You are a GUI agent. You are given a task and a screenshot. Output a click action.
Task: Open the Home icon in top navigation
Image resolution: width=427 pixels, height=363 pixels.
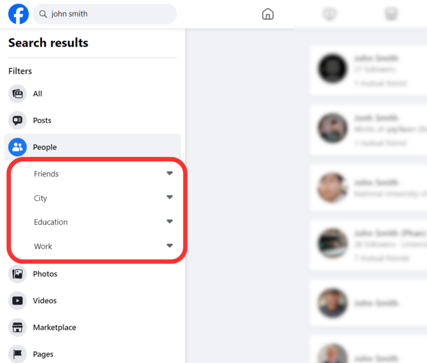(x=267, y=14)
